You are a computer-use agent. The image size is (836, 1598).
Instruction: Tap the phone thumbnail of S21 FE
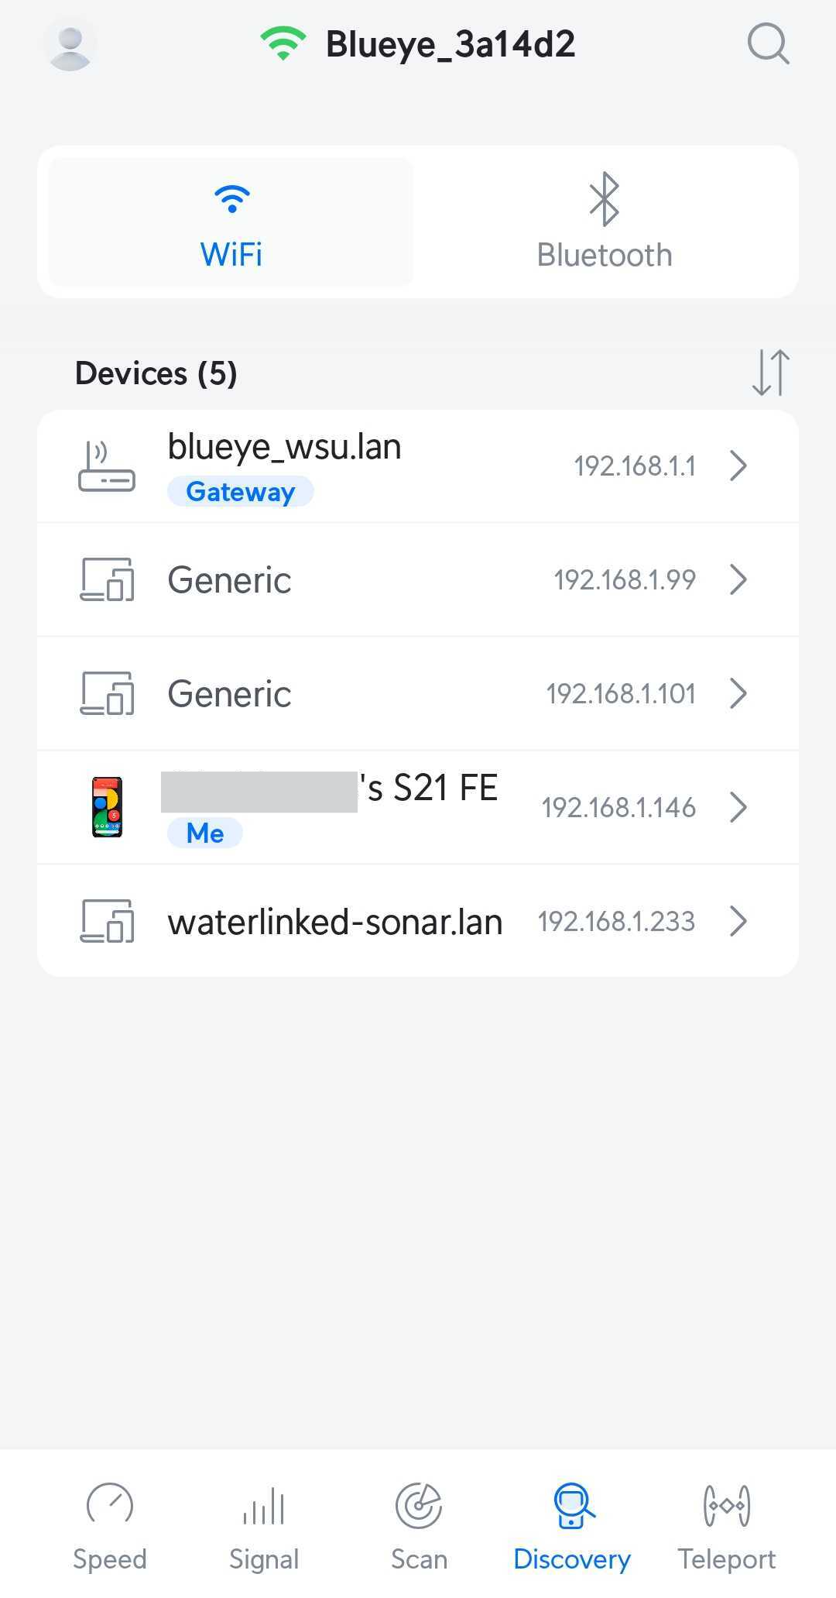107,807
